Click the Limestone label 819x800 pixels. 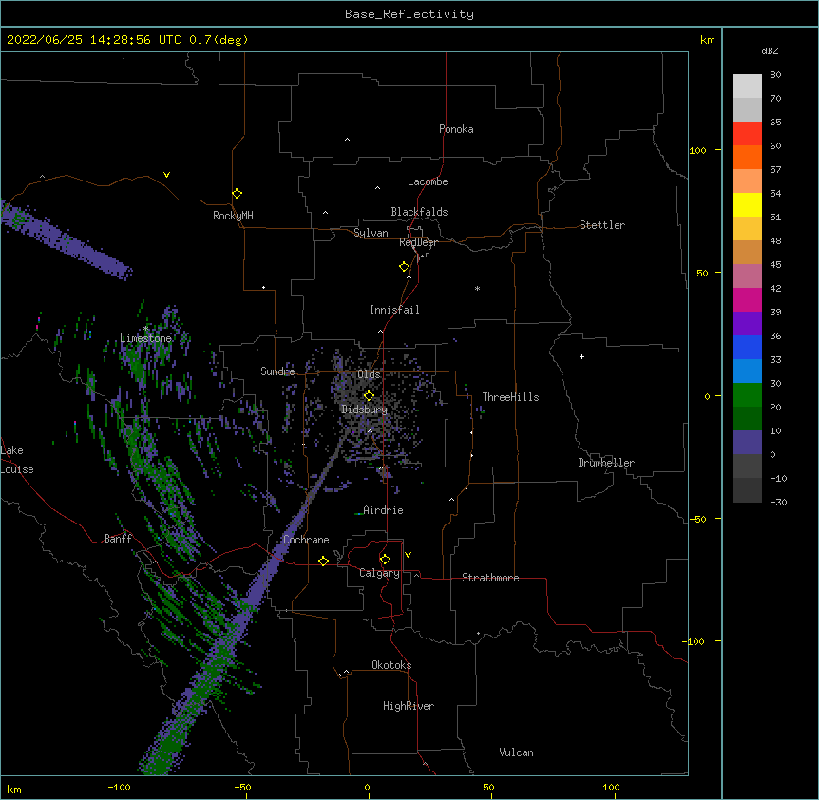[x=145, y=338]
